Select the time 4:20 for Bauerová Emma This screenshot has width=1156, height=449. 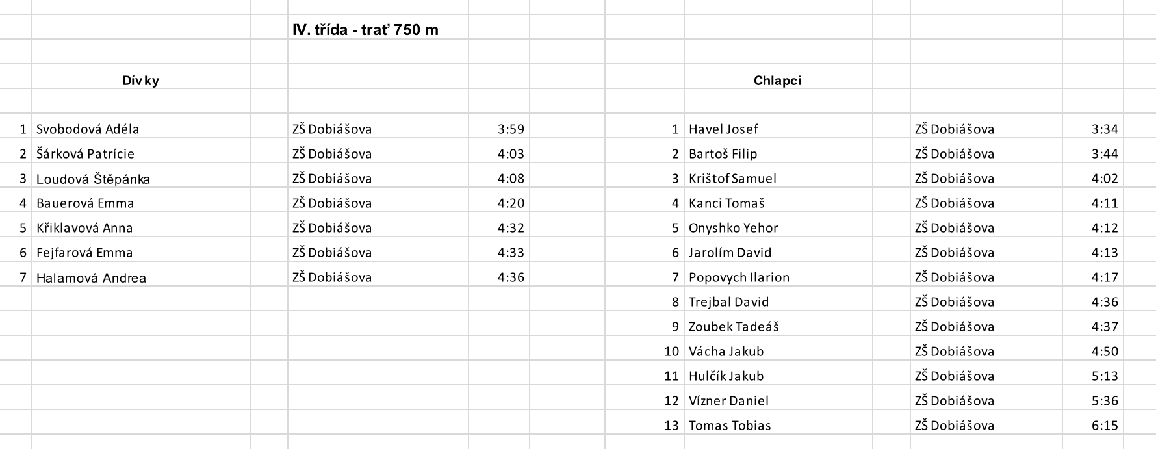tap(511, 203)
